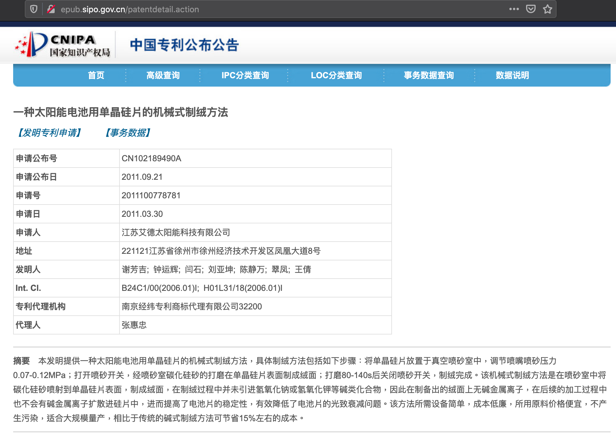The width and height of the screenshot is (616, 436).
Task: Click the Int. Cl. classification value
Action: pyautogui.click(x=202, y=288)
